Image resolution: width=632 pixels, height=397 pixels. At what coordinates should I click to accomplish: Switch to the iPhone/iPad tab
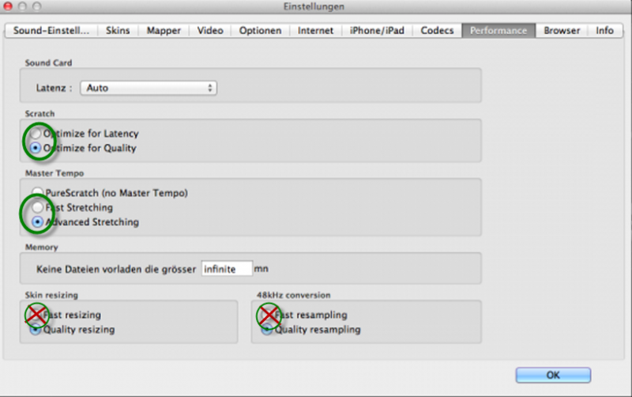click(x=377, y=31)
